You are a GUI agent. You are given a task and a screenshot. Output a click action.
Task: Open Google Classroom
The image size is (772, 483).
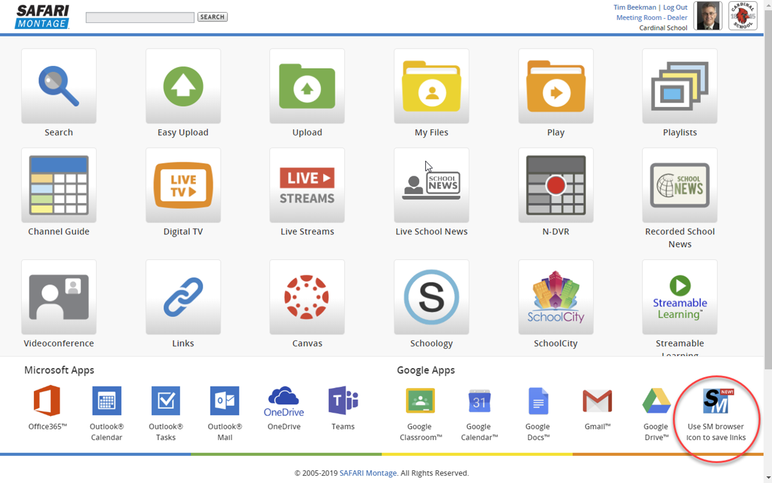coord(420,400)
